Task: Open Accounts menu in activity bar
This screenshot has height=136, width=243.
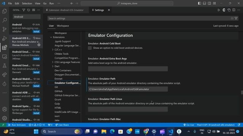Action: (5, 109)
